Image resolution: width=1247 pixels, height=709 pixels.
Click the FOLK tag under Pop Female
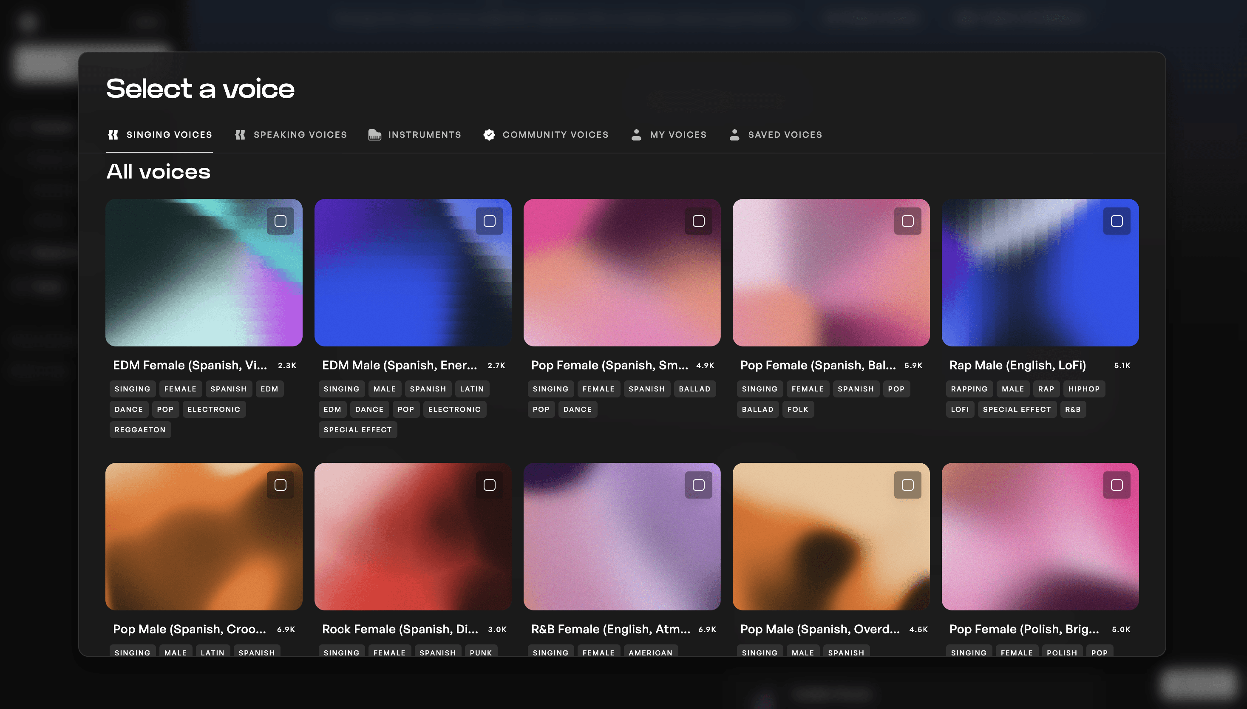pyautogui.click(x=798, y=409)
